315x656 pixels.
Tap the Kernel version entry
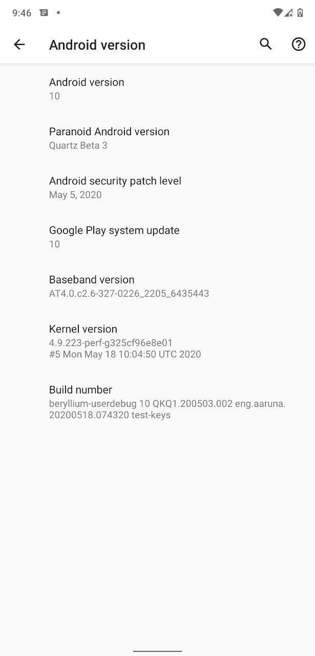(x=157, y=341)
